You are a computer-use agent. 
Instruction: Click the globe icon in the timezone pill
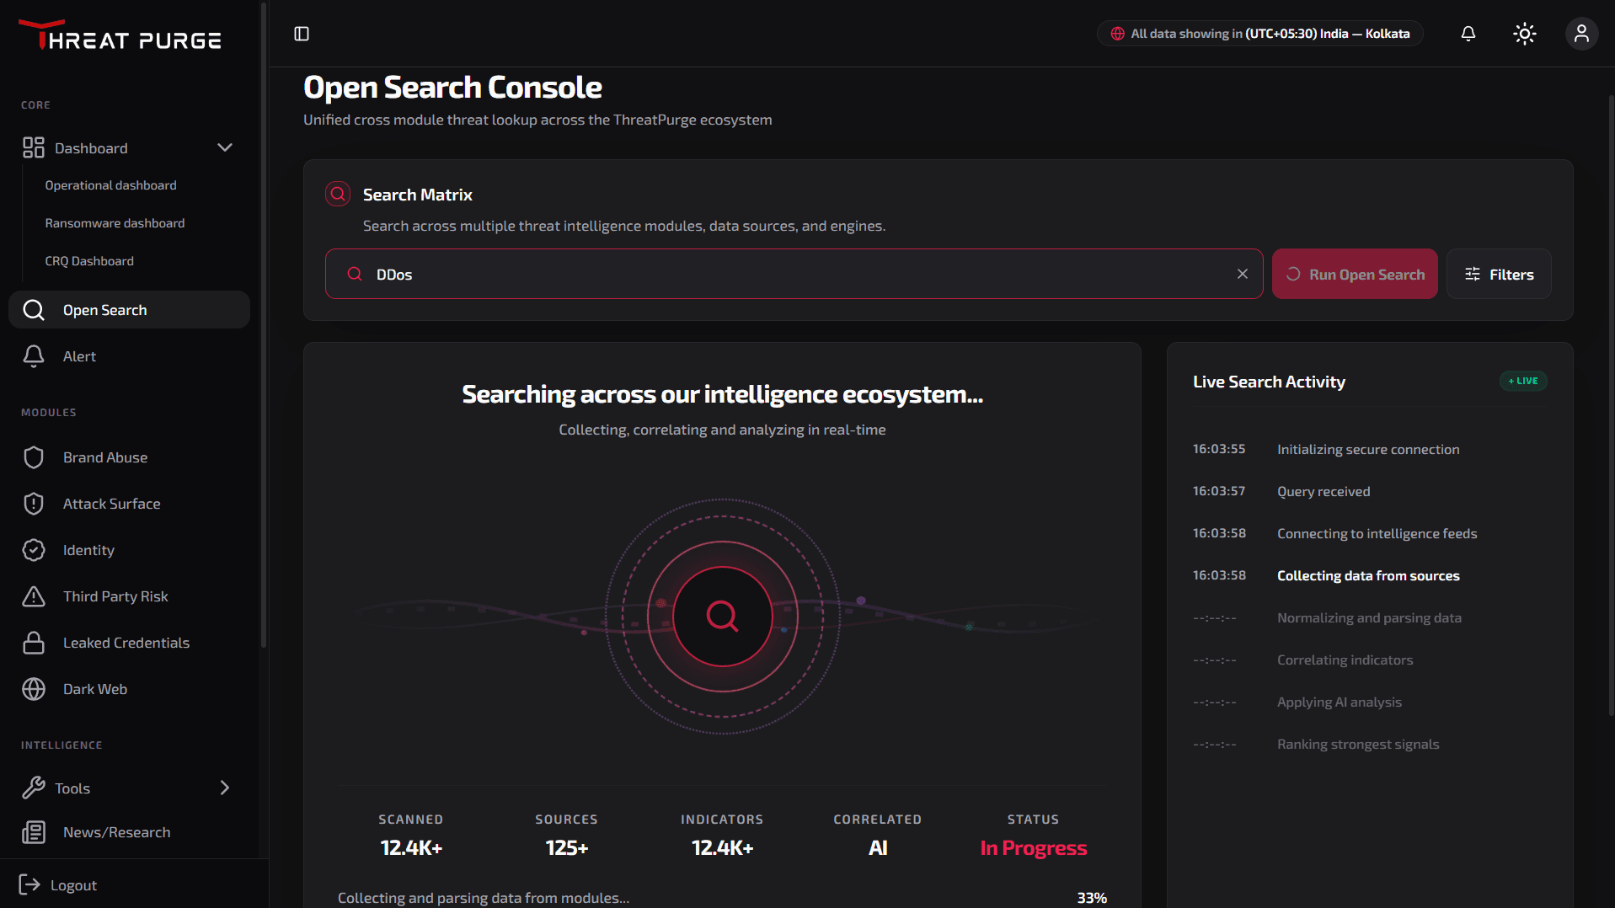coord(1117,34)
